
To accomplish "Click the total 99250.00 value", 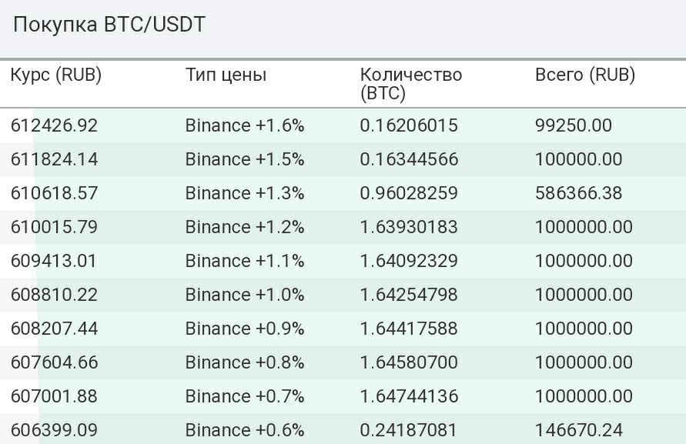I will tap(574, 125).
